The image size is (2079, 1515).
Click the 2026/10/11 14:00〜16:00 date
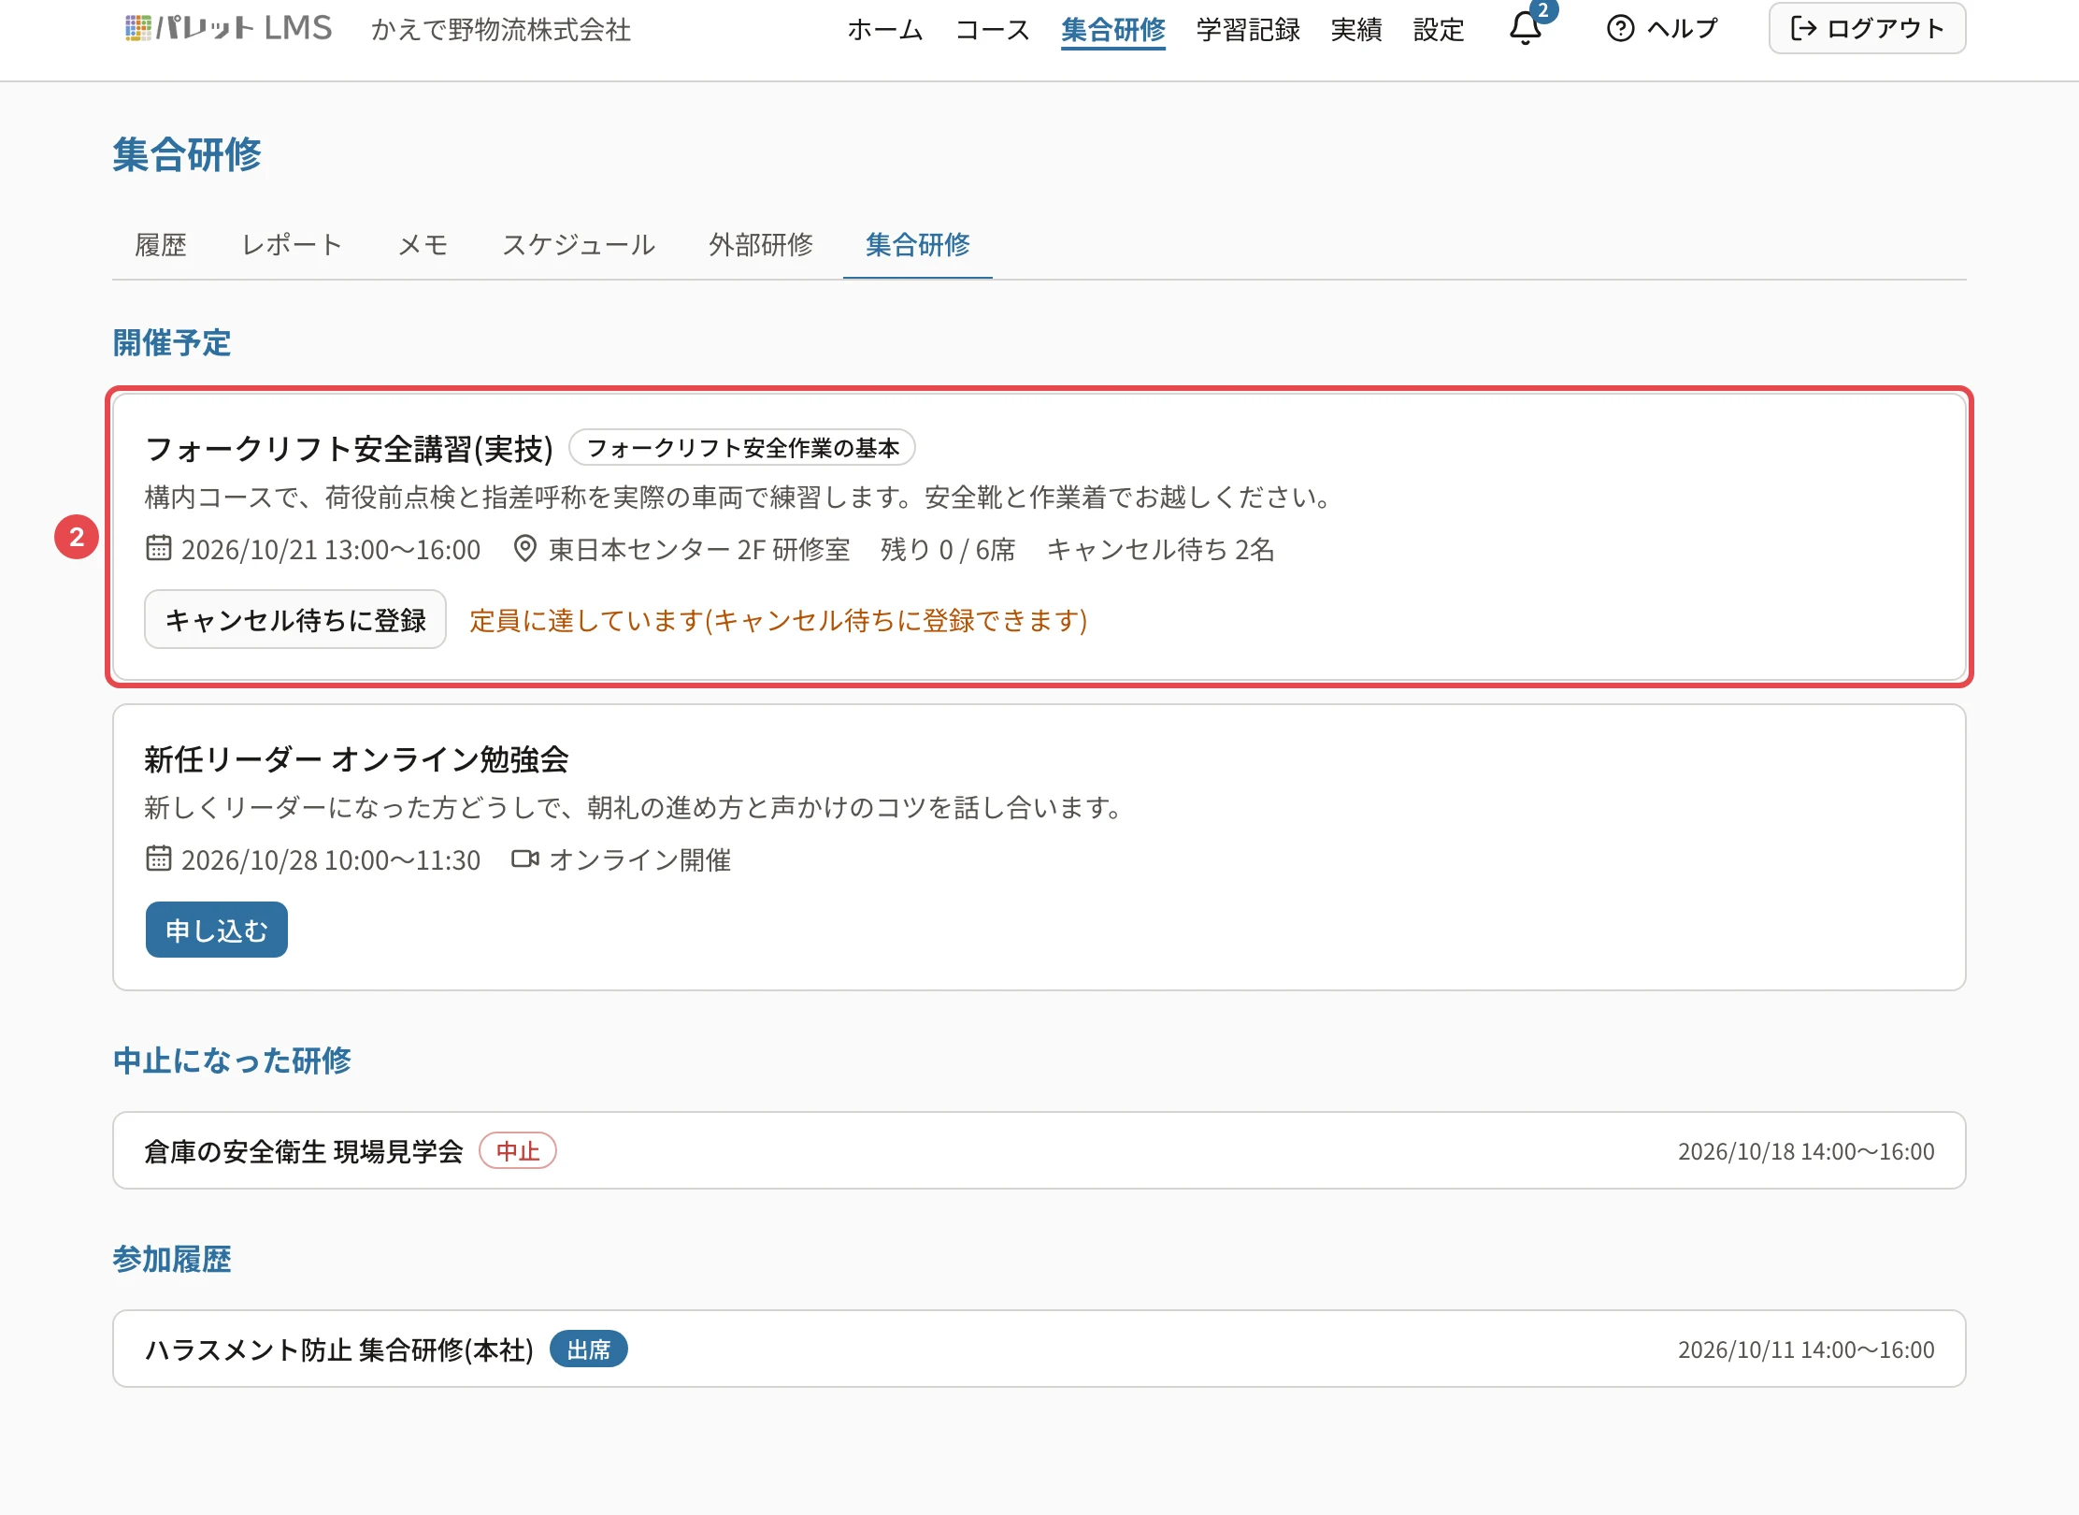[1806, 1349]
